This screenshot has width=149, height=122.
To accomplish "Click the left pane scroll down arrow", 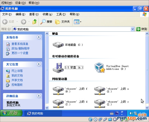I will pyautogui.click(x=47, y=108).
